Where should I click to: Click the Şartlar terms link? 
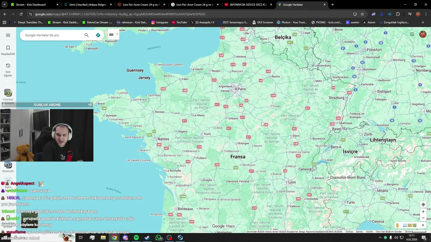[x=360, y=232]
